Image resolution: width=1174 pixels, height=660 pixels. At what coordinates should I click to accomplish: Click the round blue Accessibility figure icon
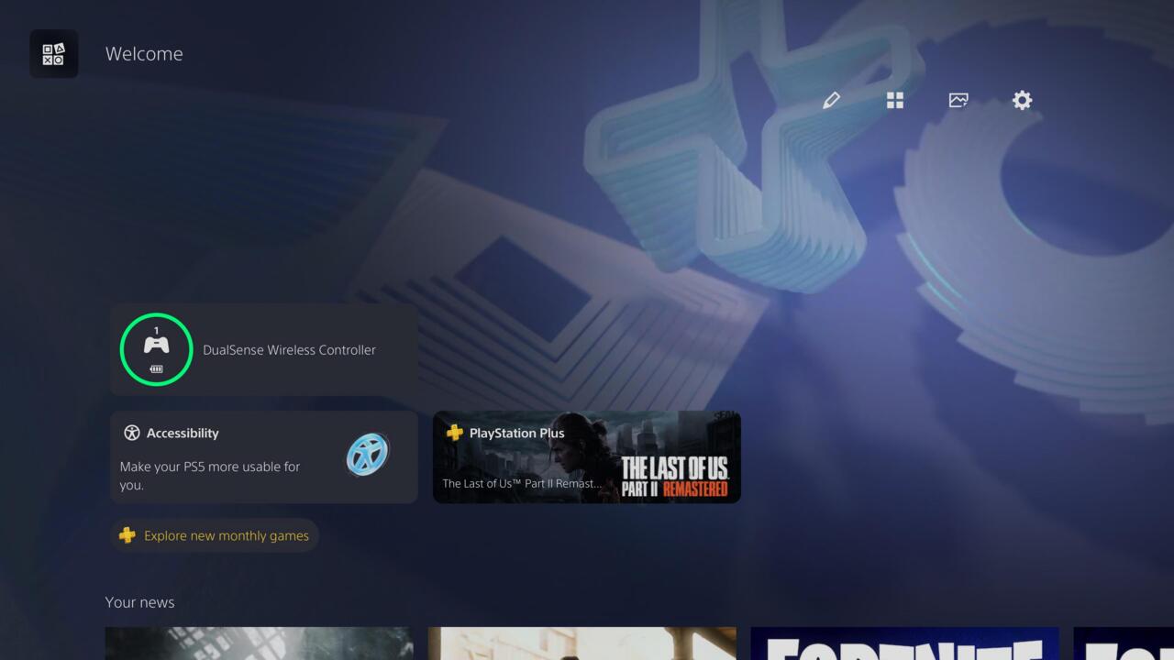(368, 454)
